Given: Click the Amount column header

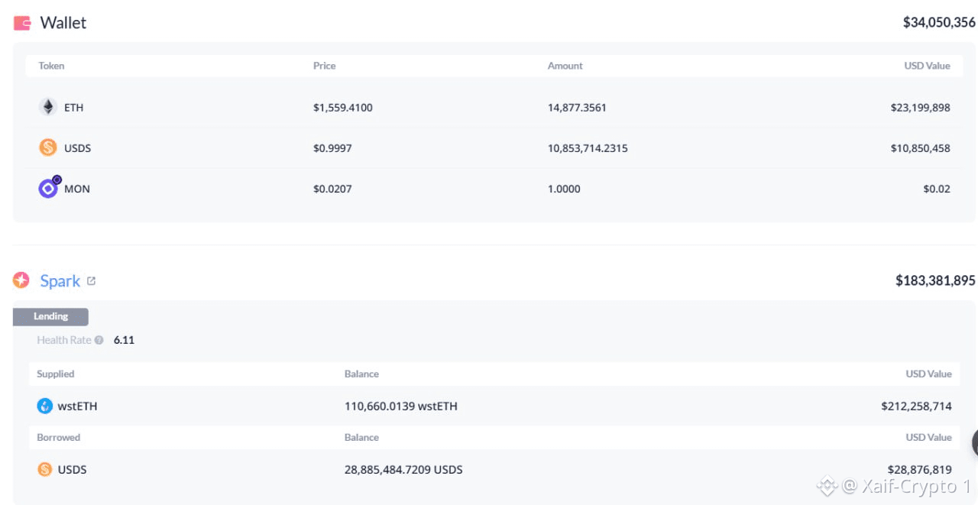Looking at the screenshot, I should coord(565,66).
